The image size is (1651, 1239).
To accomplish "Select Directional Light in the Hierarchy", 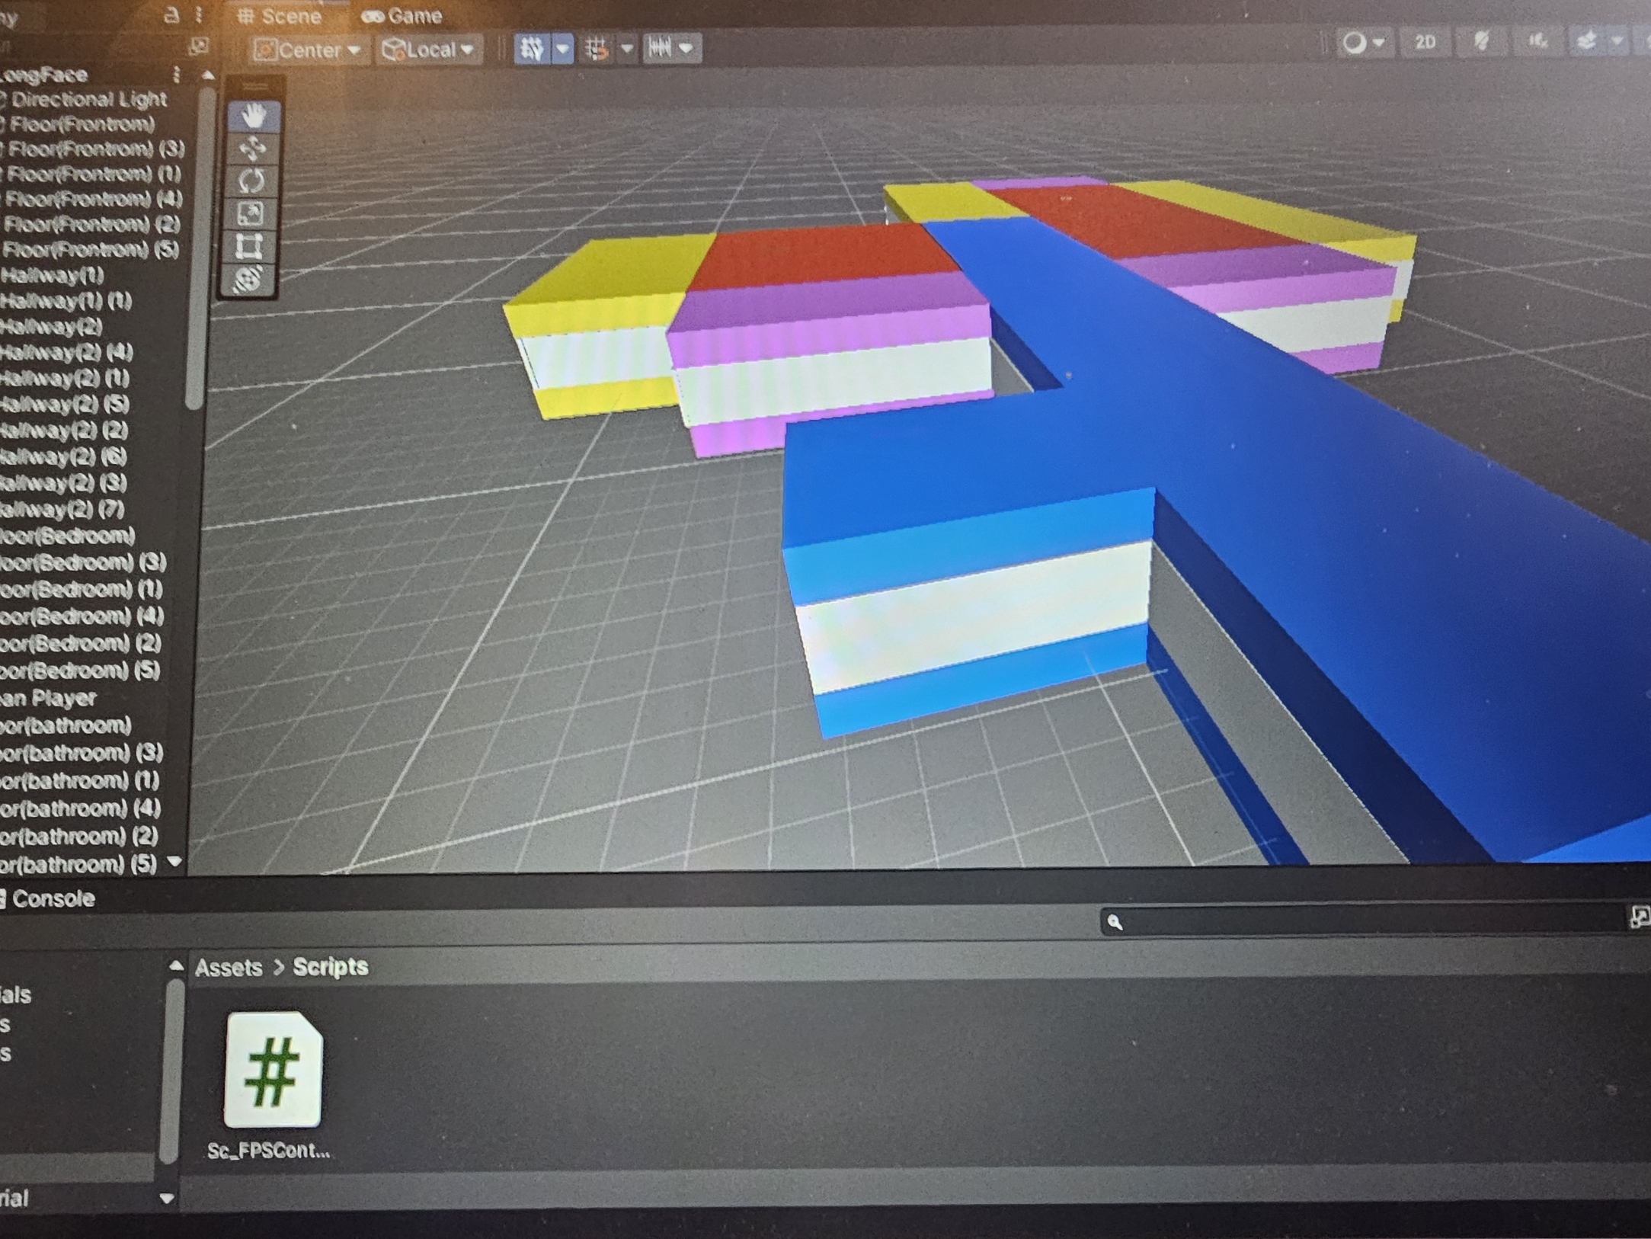I will 88,99.
